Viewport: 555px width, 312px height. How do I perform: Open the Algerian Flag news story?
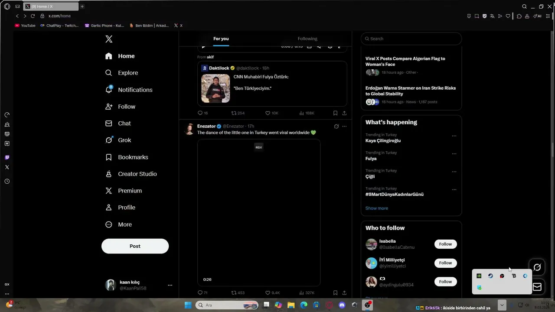pos(411,65)
